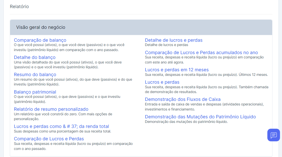The width and height of the screenshot is (282, 157).
Task: Open the Comparação de balanço report
Action: click(x=40, y=40)
